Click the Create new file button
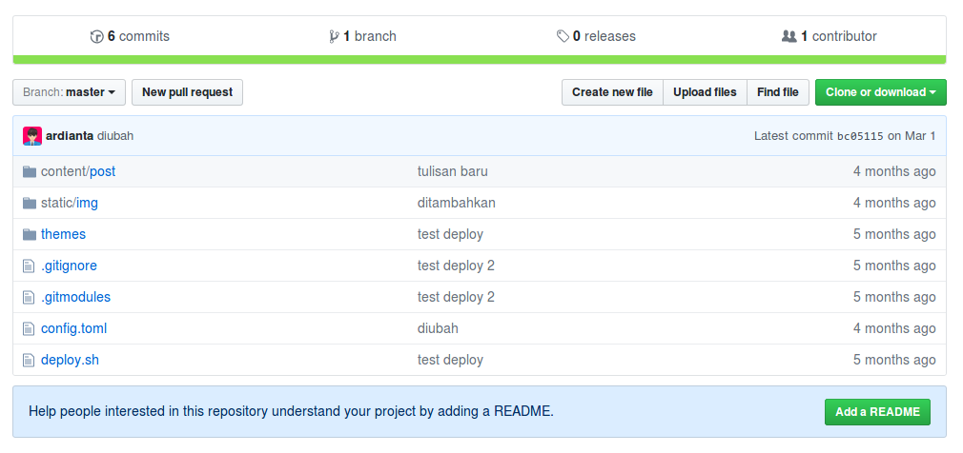The height and width of the screenshot is (453, 963). [612, 92]
